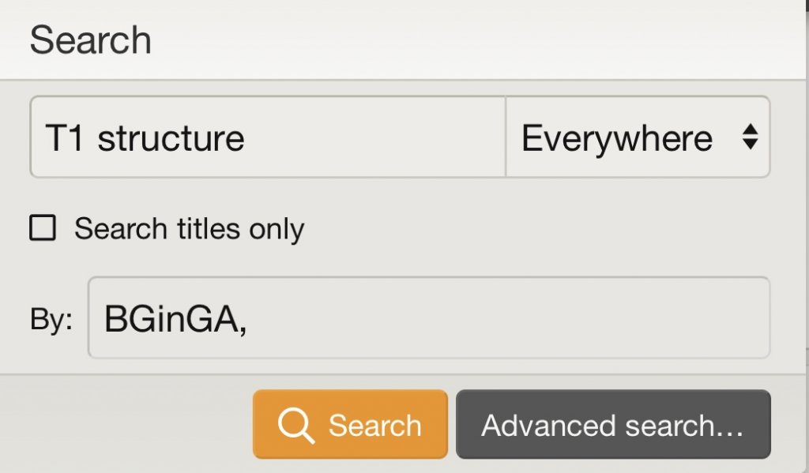Click the By: label
This screenshot has height=473, width=809.
[51, 319]
